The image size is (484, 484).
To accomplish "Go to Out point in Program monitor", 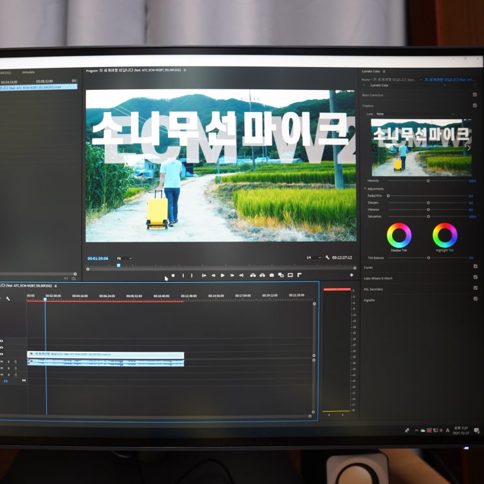I will pos(242,276).
